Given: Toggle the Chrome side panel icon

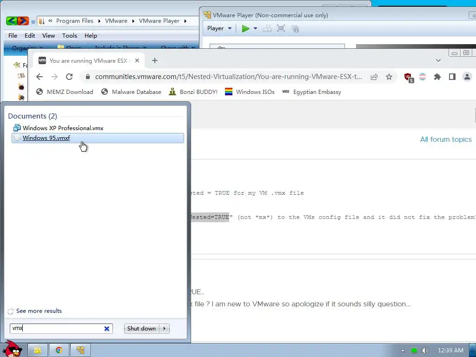Looking at the screenshot, I should click(x=452, y=77).
